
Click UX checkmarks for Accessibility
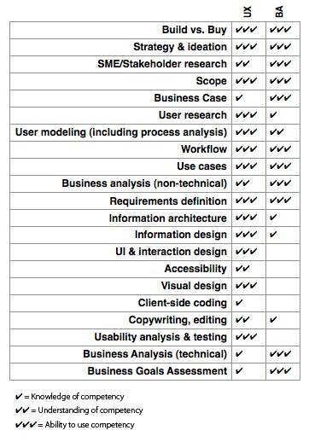pos(242,269)
